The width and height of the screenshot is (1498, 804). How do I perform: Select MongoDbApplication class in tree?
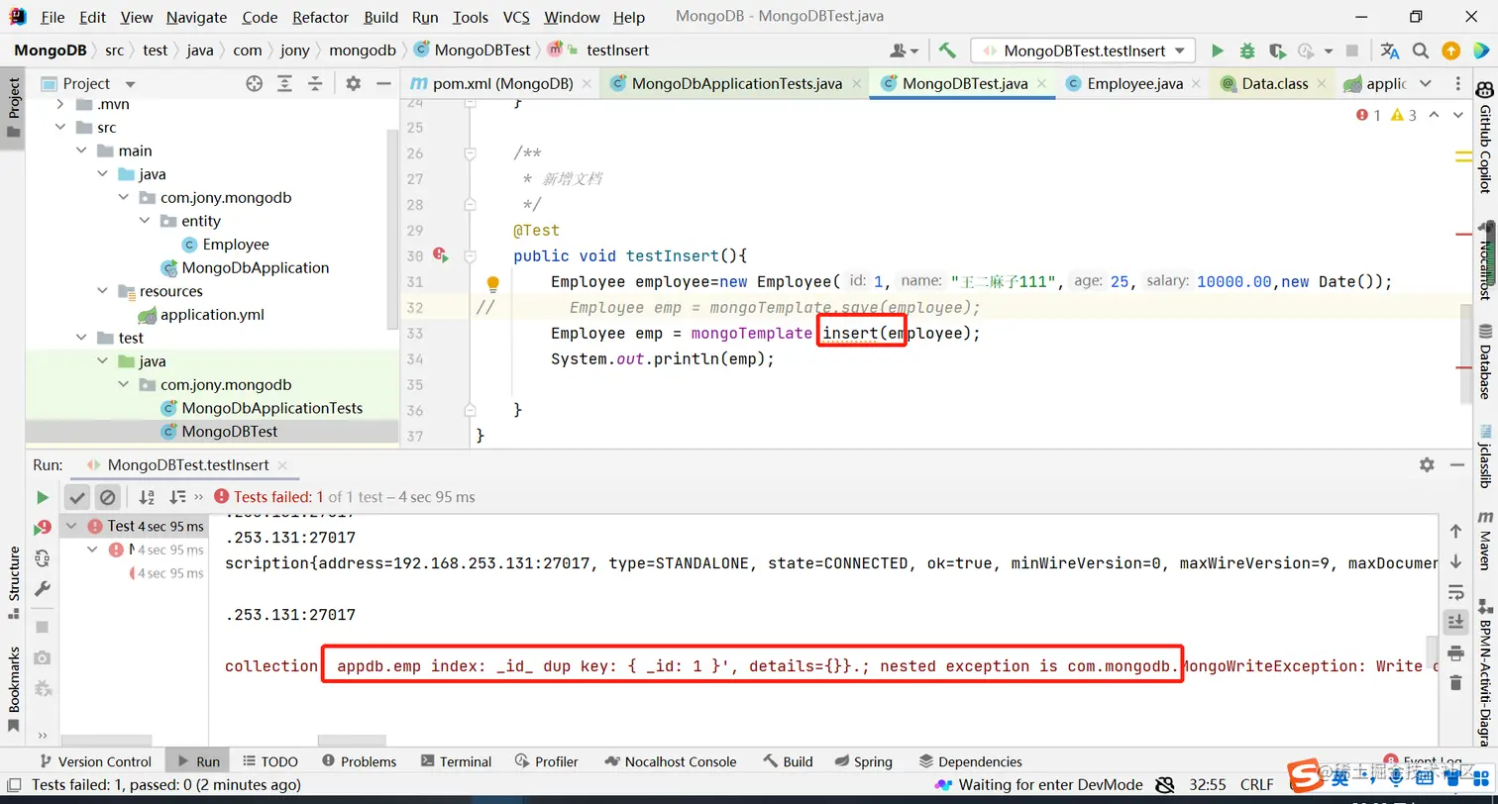[x=255, y=267]
